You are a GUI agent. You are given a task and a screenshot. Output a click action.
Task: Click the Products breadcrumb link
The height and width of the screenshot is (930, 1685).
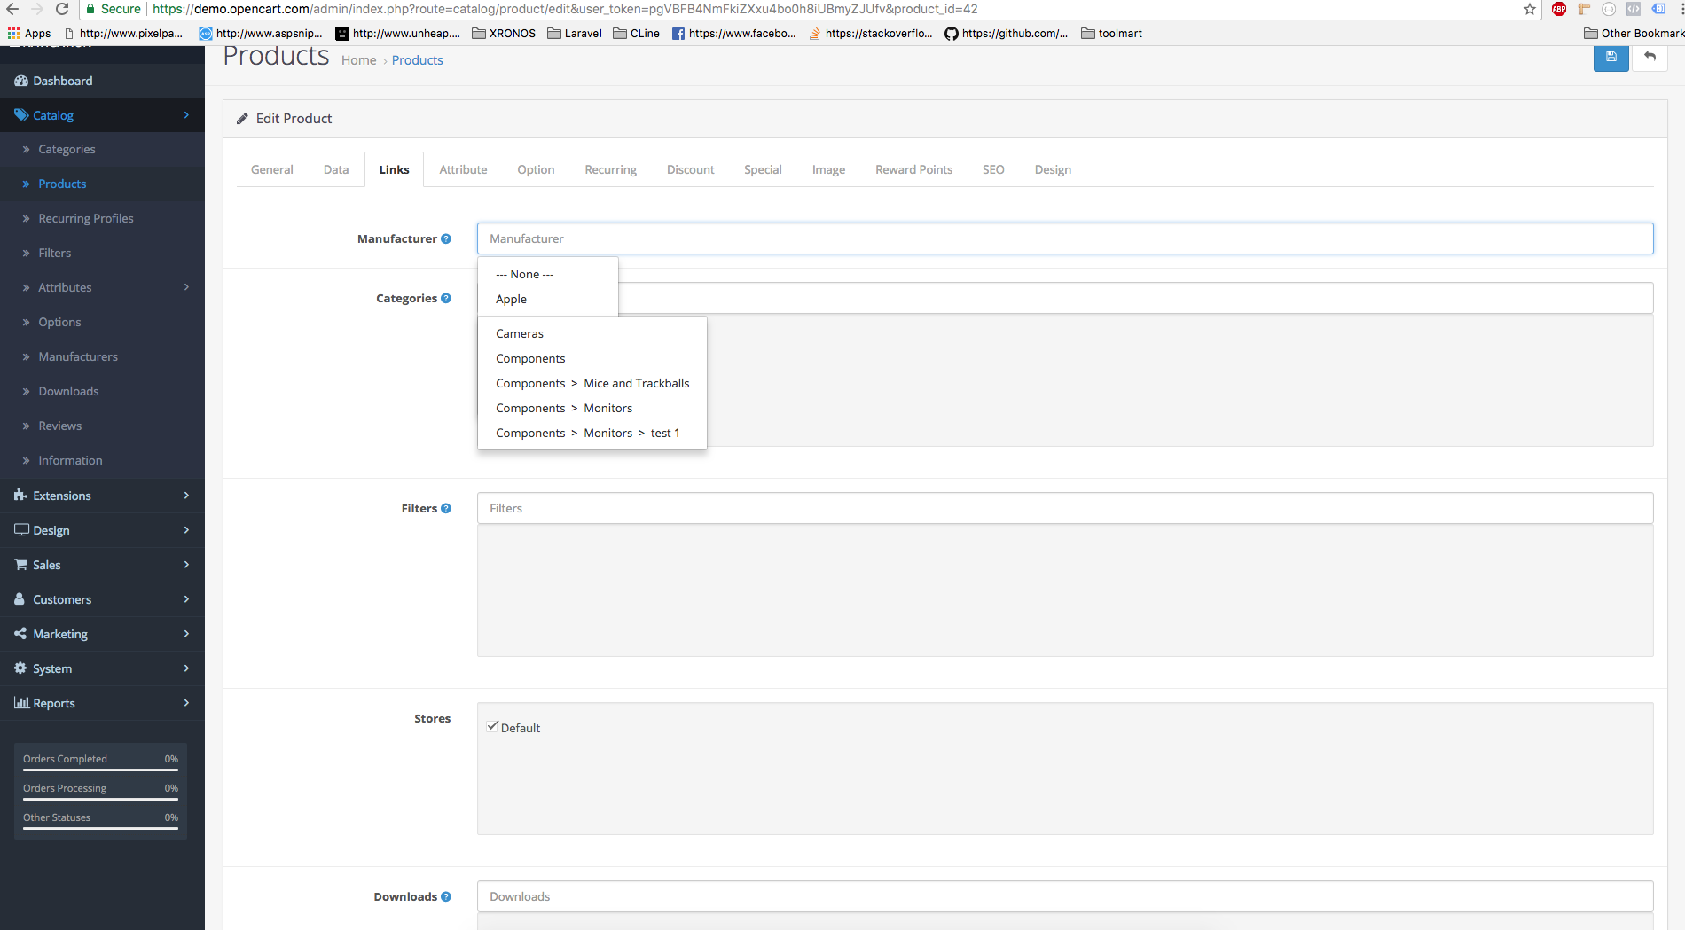point(417,60)
